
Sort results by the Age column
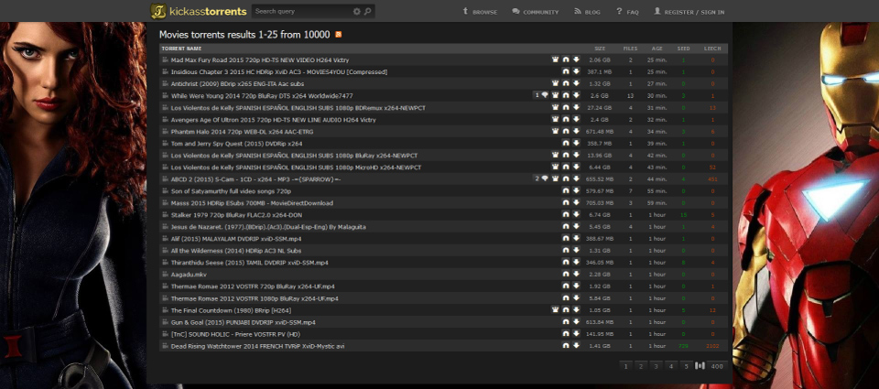(x=657, y=49)
